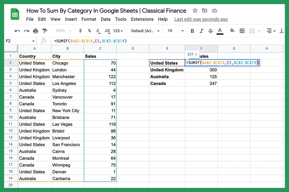Star this spreadsheet
The height and width of the screenshot is (192, 289).
pyautogui.click(x=195, y=10)
